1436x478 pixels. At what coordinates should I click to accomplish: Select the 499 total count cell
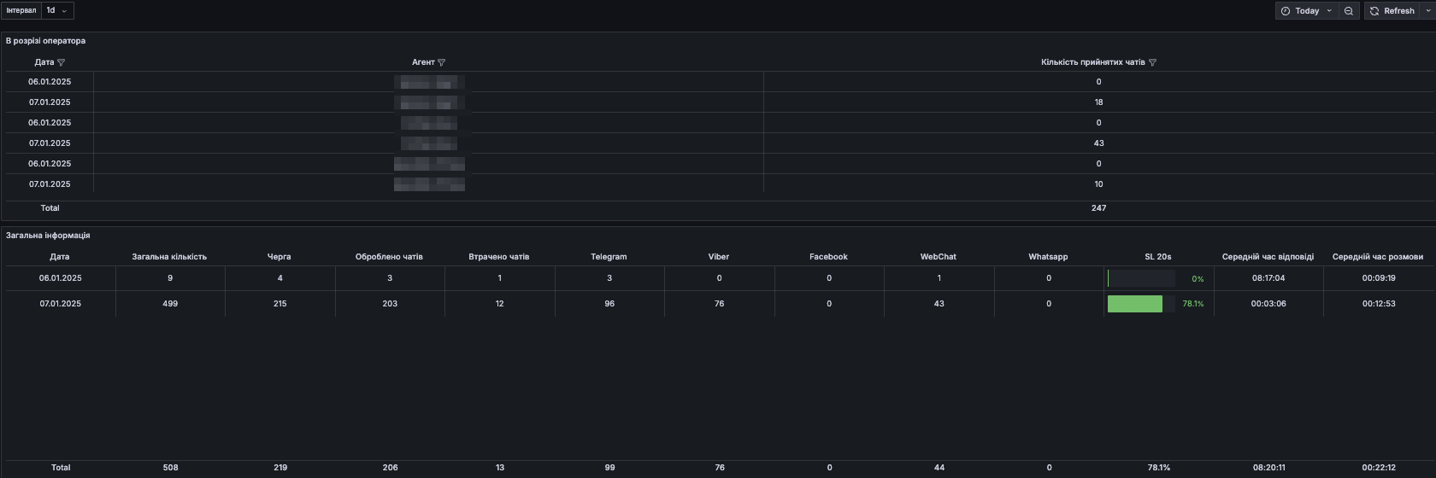(x=170, y=304)
